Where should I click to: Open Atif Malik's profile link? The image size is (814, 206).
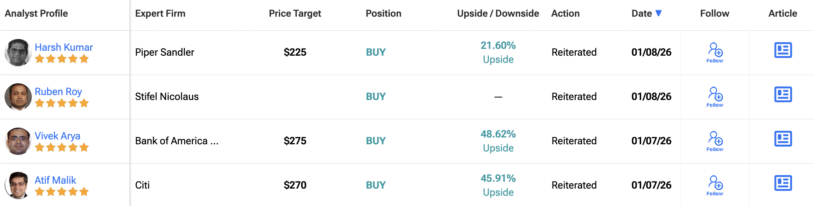(x=55, y=180)
